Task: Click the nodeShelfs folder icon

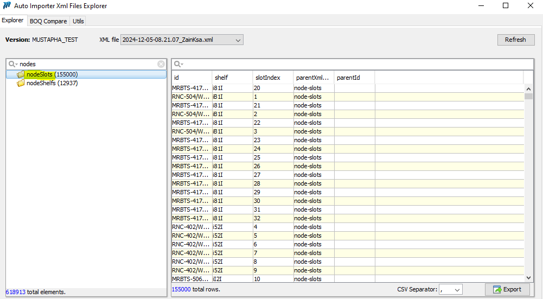Action: 21,83
